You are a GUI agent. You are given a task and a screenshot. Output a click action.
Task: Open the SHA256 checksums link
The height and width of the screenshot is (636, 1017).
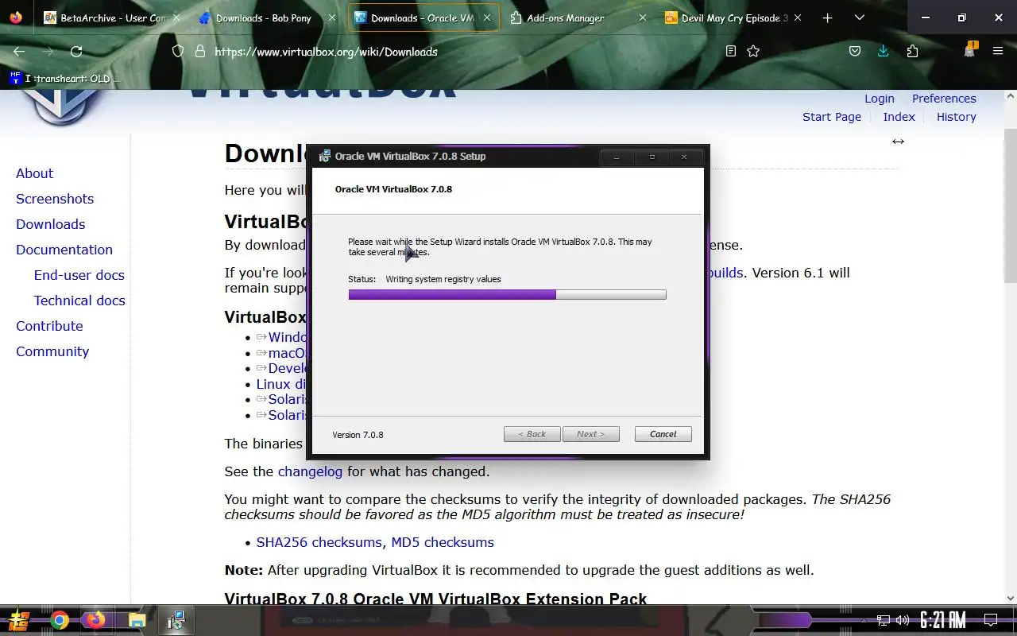point(319,542)
